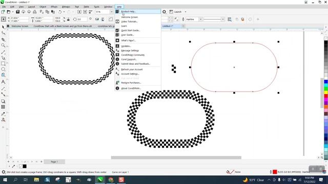Select the Interactive Fill tool
Screen dimensions: 328x184
pyautogui.click(x=3, y=120)
